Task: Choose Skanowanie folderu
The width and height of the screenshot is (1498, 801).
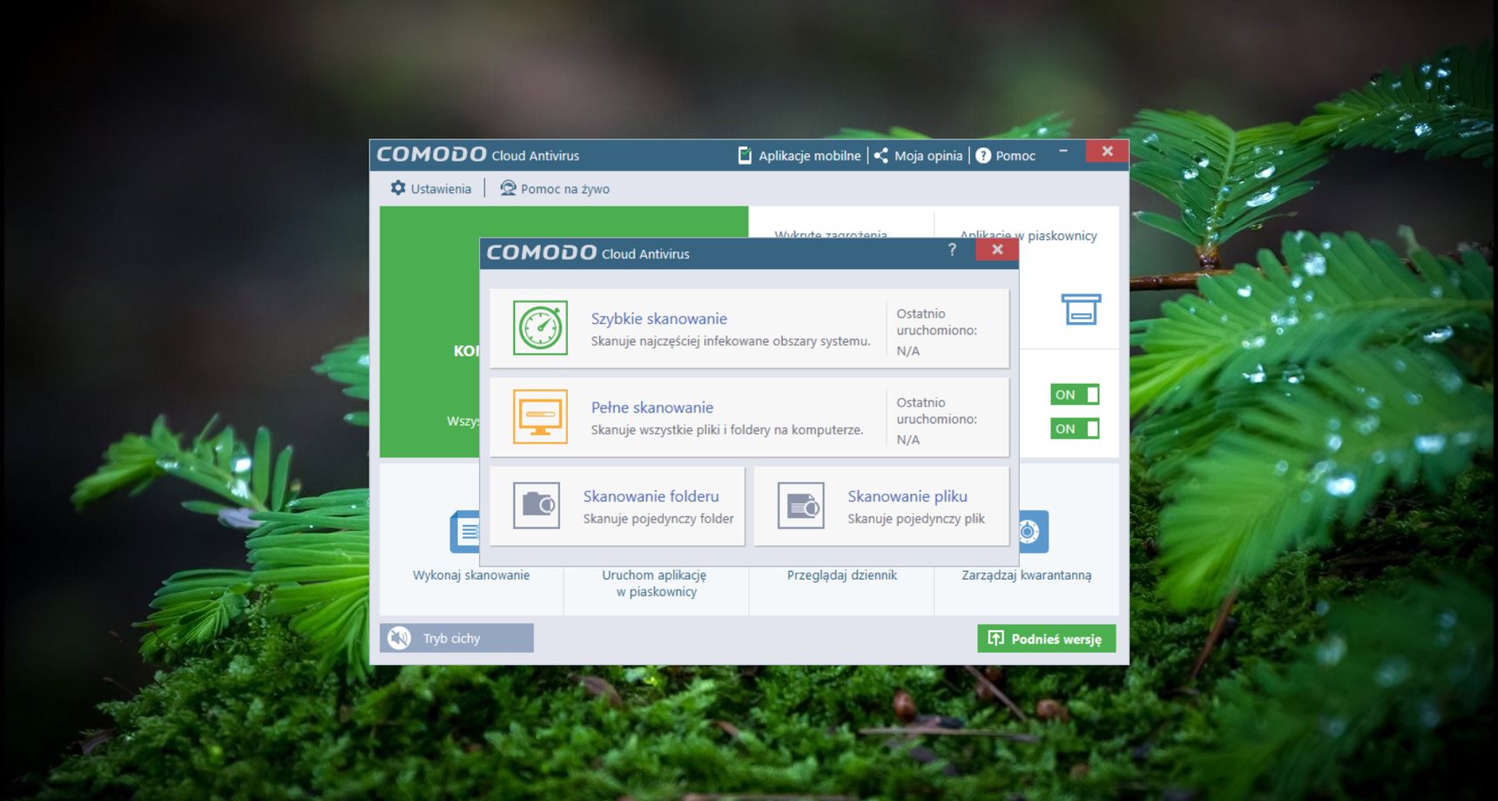Action: (617, 506)
